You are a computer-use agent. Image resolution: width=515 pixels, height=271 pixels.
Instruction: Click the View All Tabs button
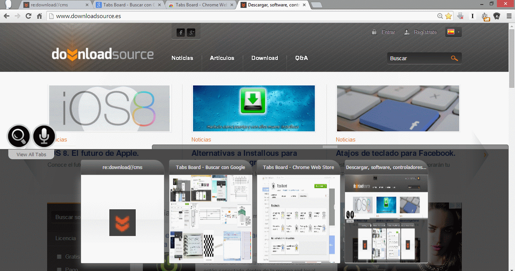click(31, 154)
